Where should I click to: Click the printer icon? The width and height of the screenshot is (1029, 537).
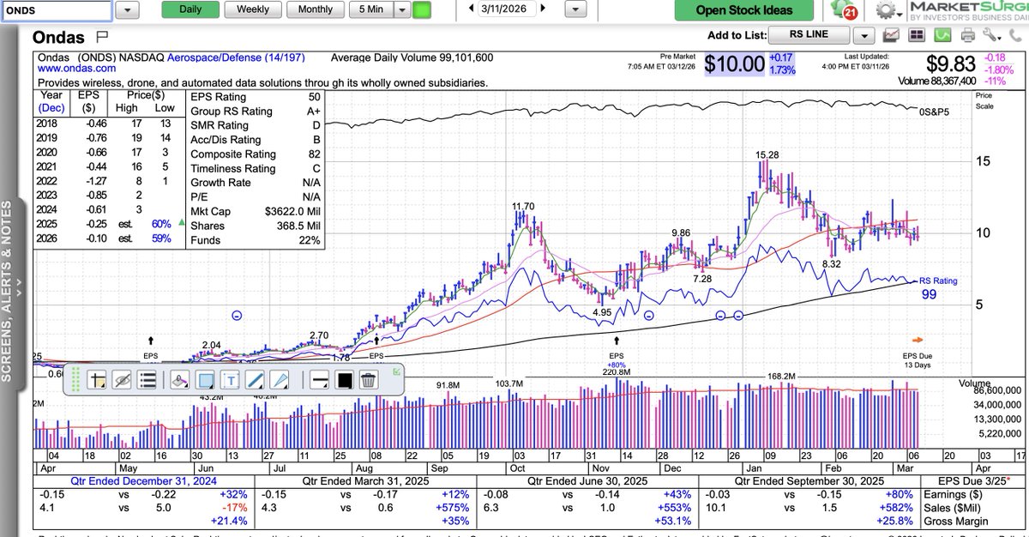click(968, 35)
